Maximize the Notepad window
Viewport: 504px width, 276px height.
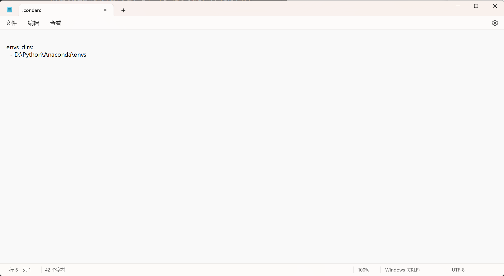click(476, 6)
